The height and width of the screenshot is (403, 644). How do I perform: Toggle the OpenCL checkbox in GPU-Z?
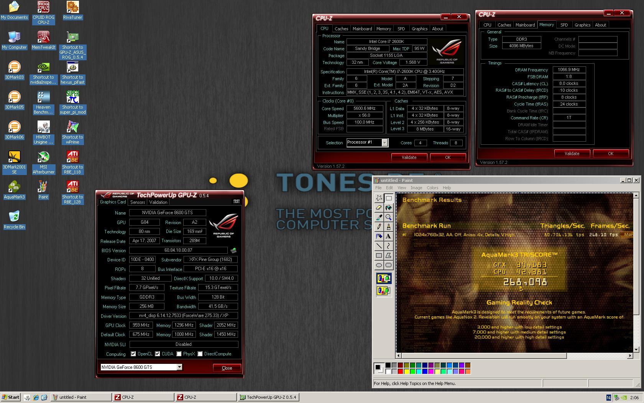point(133,354)
